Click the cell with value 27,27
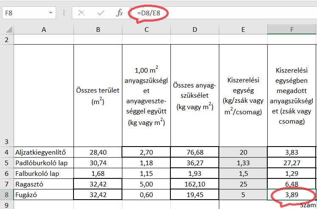This screenshot has height=209, width=317. [x=292, y=163]
